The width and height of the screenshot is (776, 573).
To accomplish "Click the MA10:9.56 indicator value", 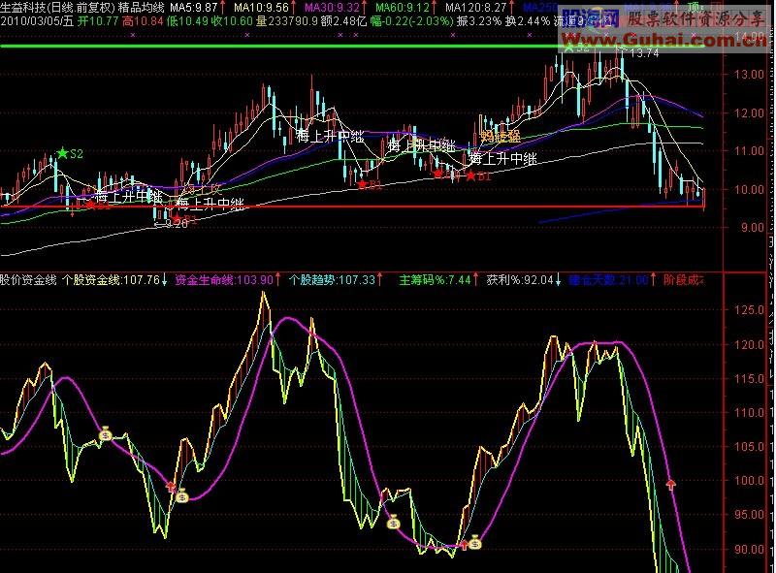I will (261, 8).
